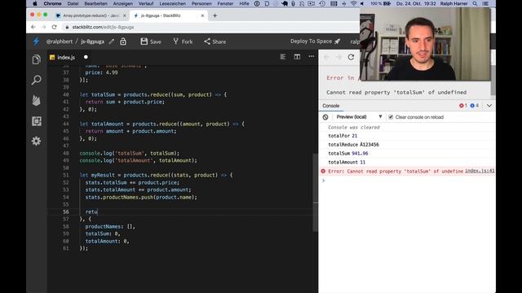Collapse the Console panel chevron
The image size is (522, 293).
(489, 106)
